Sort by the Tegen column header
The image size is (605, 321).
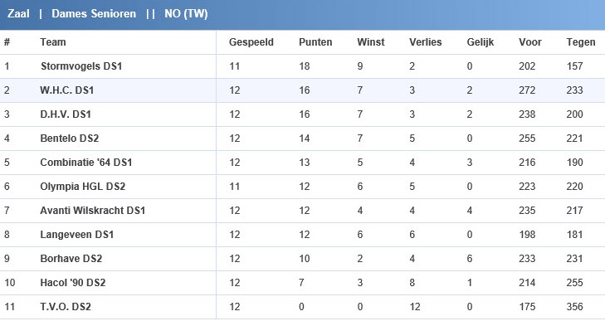click(x=581, y=42)
